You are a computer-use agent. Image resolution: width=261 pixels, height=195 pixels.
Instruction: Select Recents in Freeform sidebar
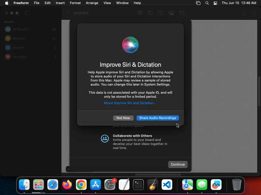pos(30,39)
